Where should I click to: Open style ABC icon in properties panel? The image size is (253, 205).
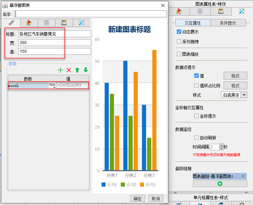tap(221, 11)
